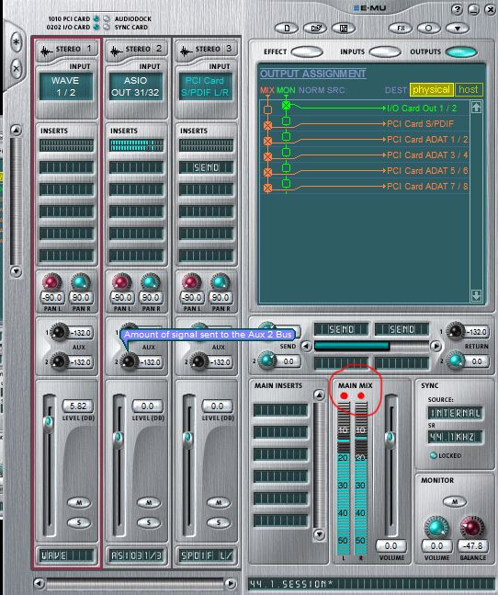Click the Open Session folder icon
Image resolution: width=498 pixels, height=595 pixels.
(x=315, y=29)
